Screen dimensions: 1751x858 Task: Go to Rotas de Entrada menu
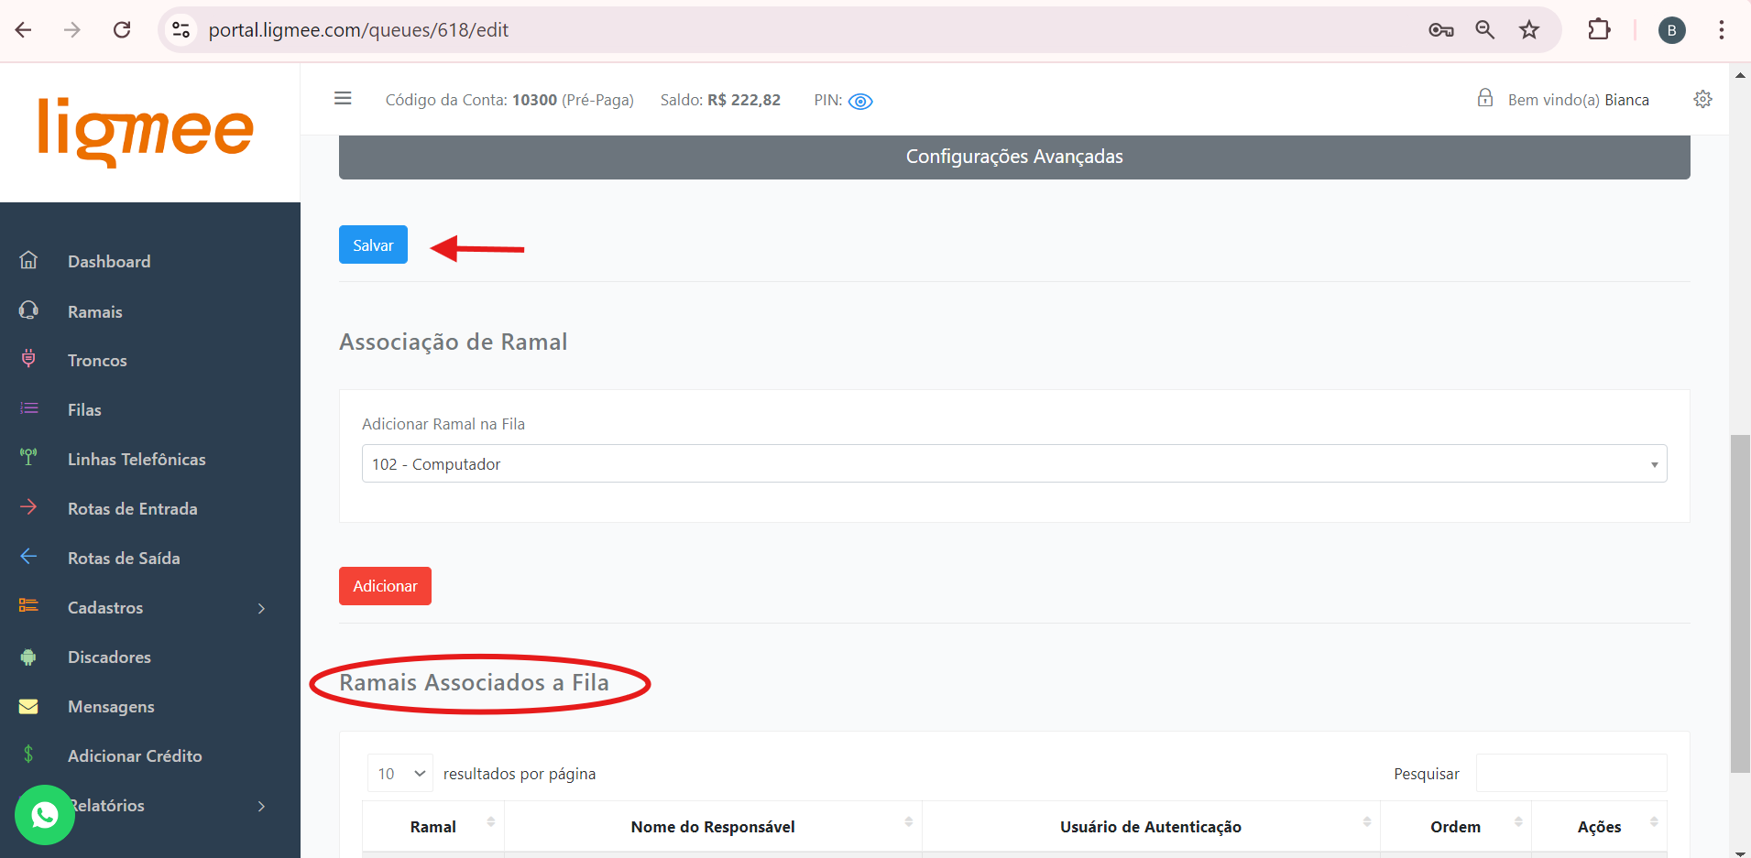[x=132, y=509]
